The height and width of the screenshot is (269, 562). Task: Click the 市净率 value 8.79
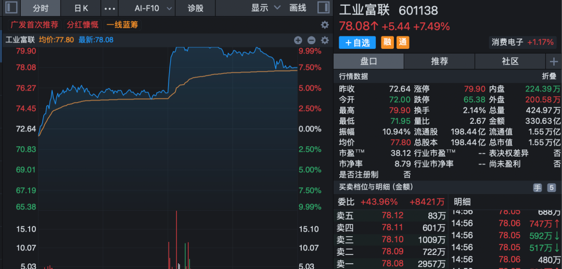(x=403, y=164)
